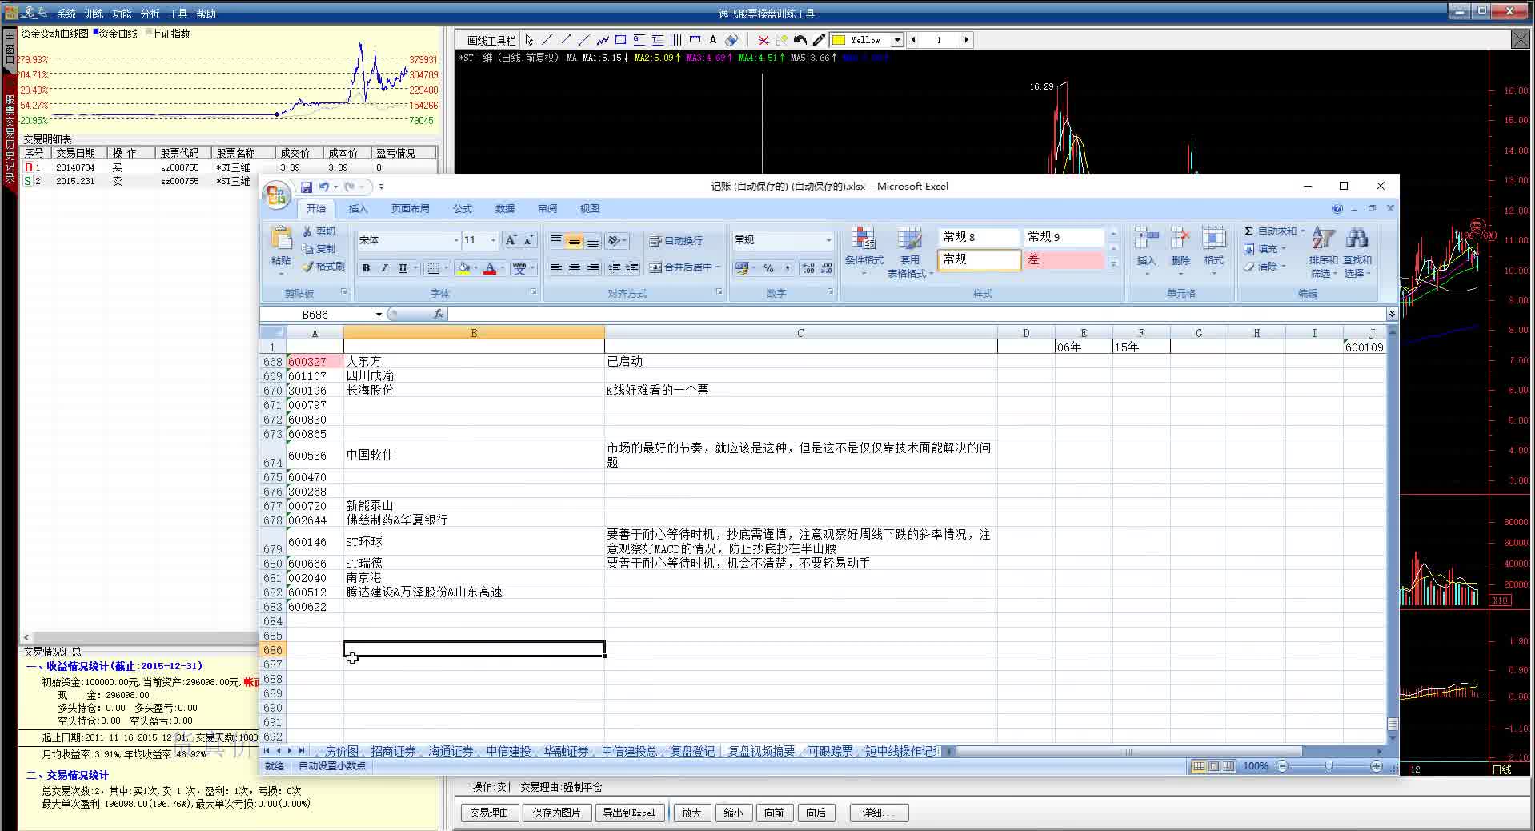Click the Excel horizontal scrollbar
The height and width of the screenshot is (831, 1535).
coord(1128,752)
